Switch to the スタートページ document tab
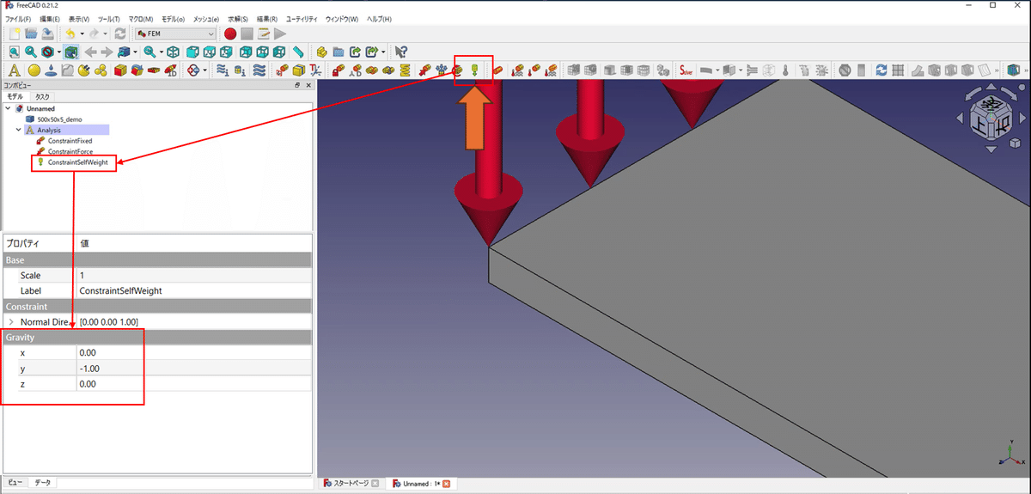Viewport: 1031px width, 494px height. (x=351, y=484)
